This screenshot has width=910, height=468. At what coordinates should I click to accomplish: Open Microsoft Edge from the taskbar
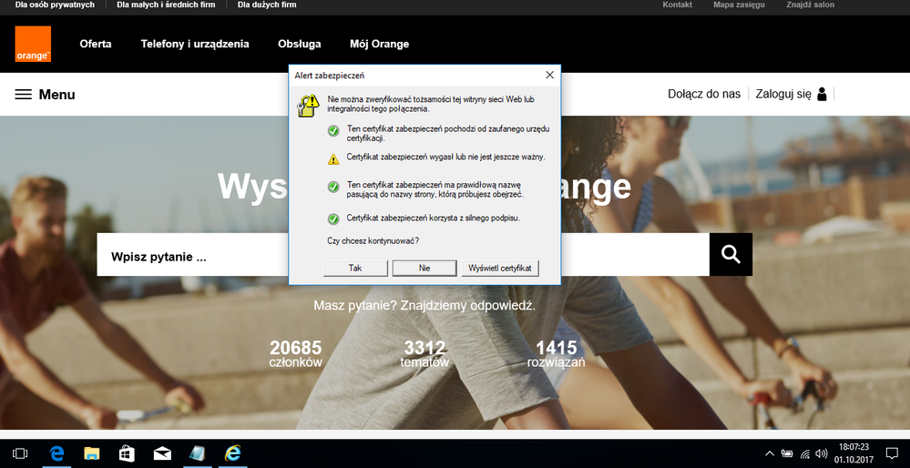(x=56, y=453)
